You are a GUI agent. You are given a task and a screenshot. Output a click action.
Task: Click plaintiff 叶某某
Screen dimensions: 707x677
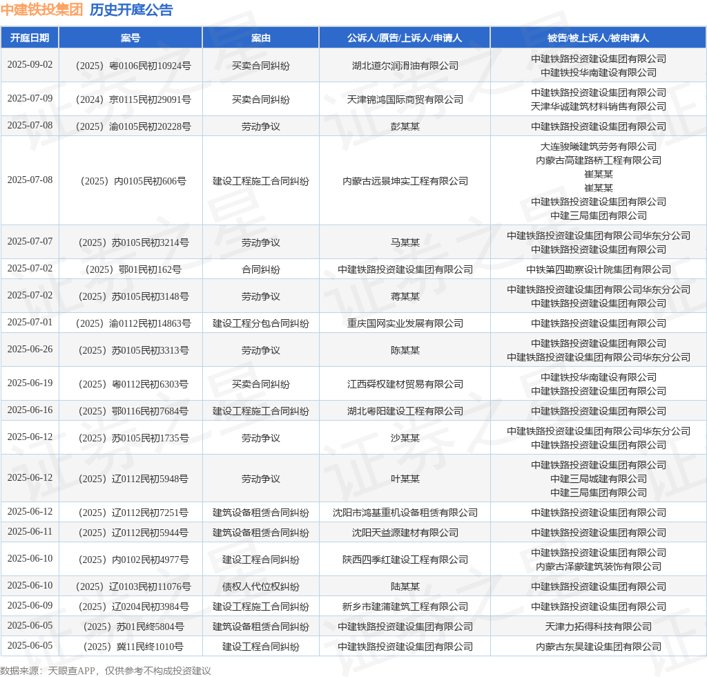(405, 479)
